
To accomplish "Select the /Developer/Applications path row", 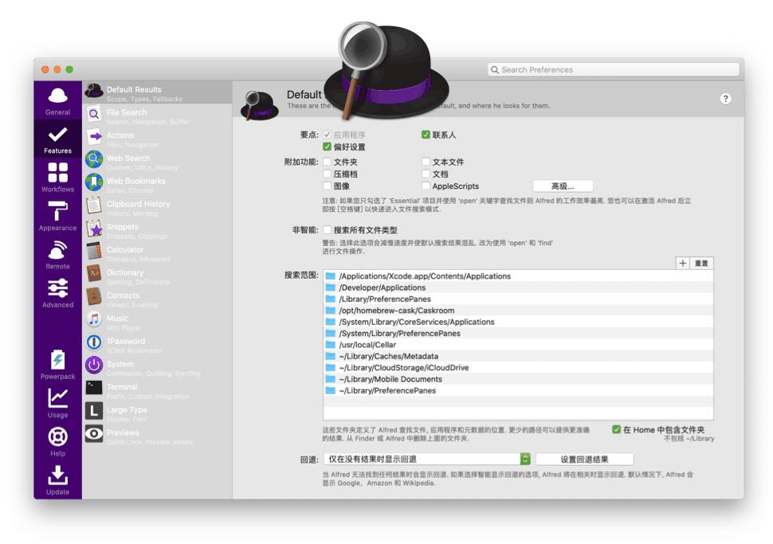I will click(x=518, y=288).
